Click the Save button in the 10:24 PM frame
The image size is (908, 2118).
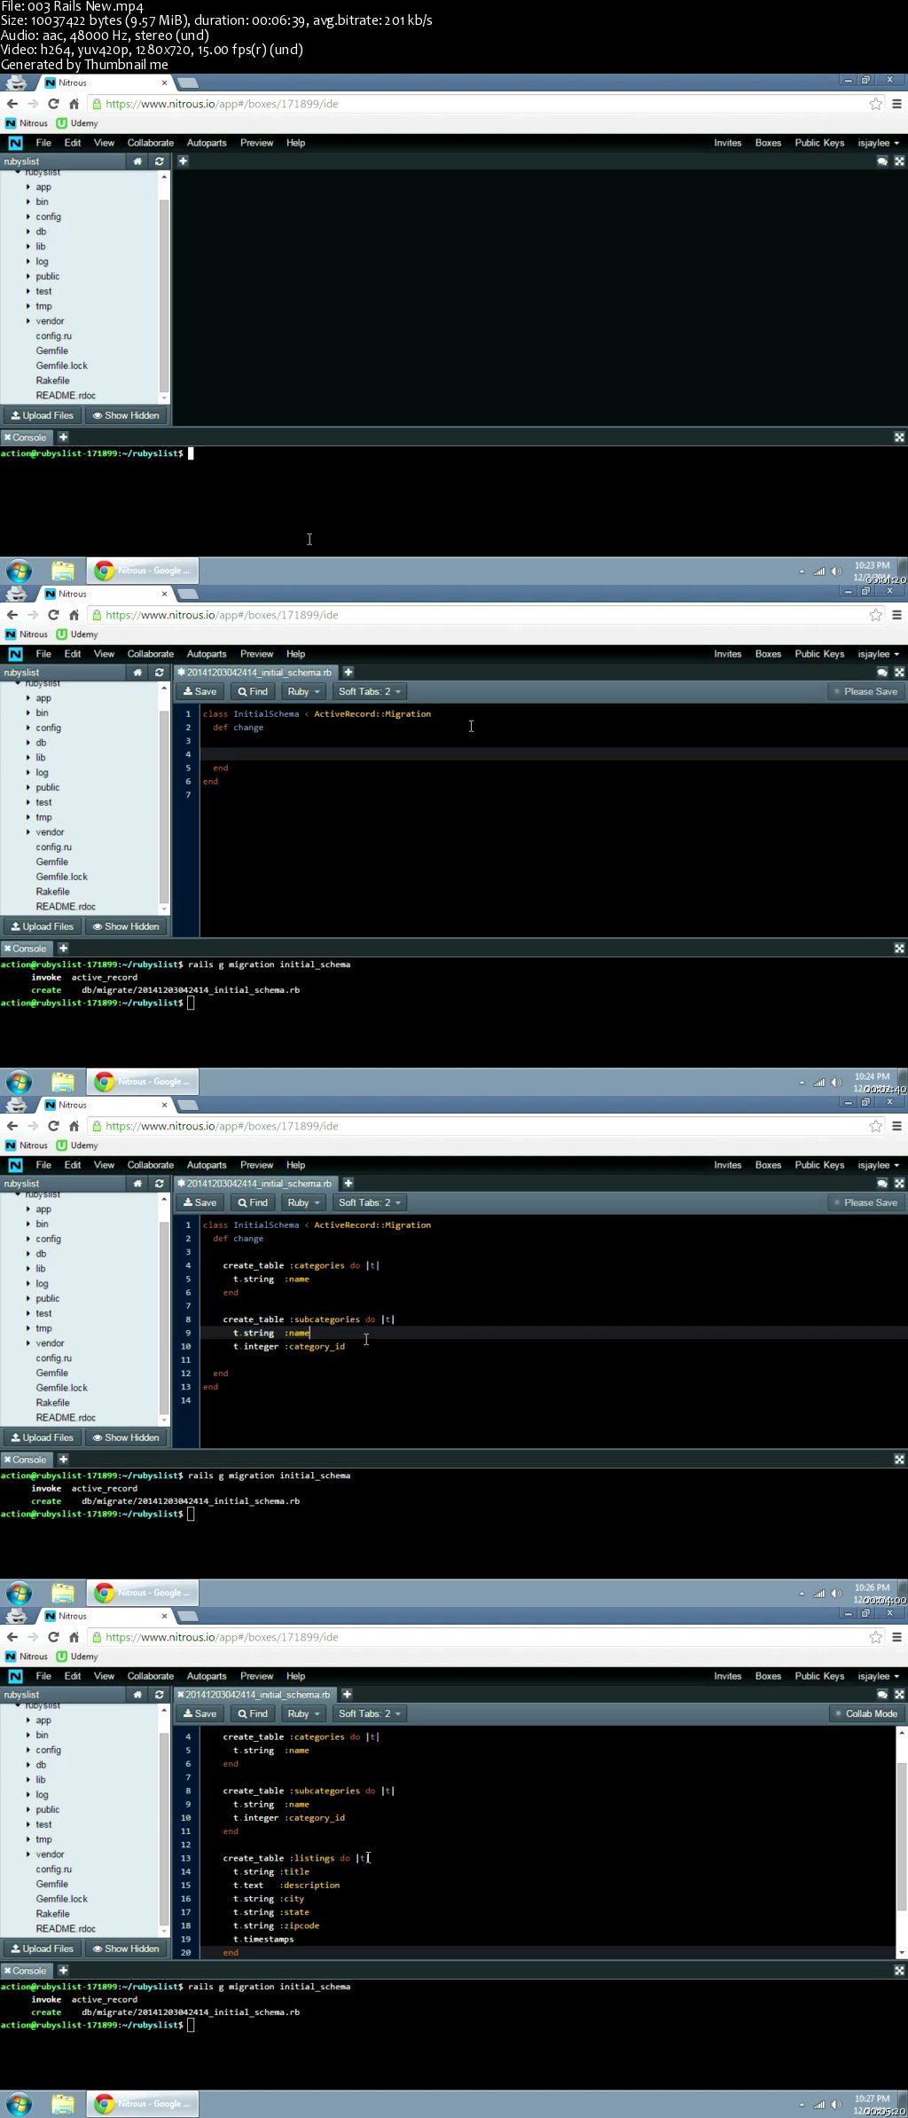(200, 692)
